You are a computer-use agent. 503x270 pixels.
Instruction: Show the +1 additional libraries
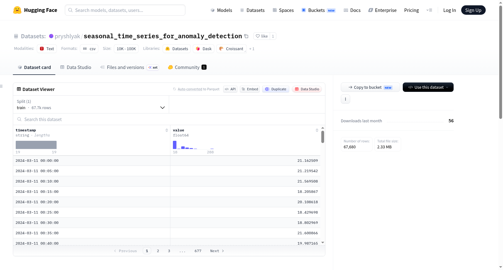252,49
